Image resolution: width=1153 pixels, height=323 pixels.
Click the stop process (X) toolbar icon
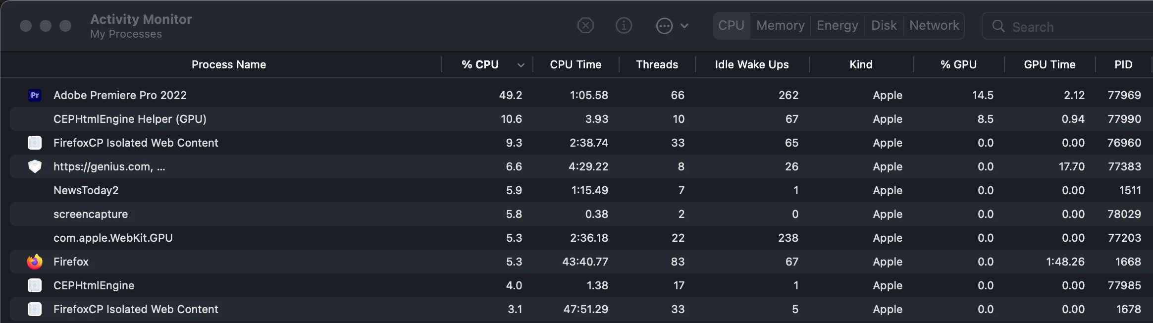585,25
